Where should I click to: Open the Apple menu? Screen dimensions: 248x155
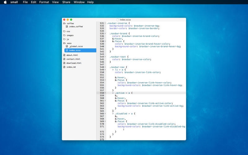click(5, 2)
